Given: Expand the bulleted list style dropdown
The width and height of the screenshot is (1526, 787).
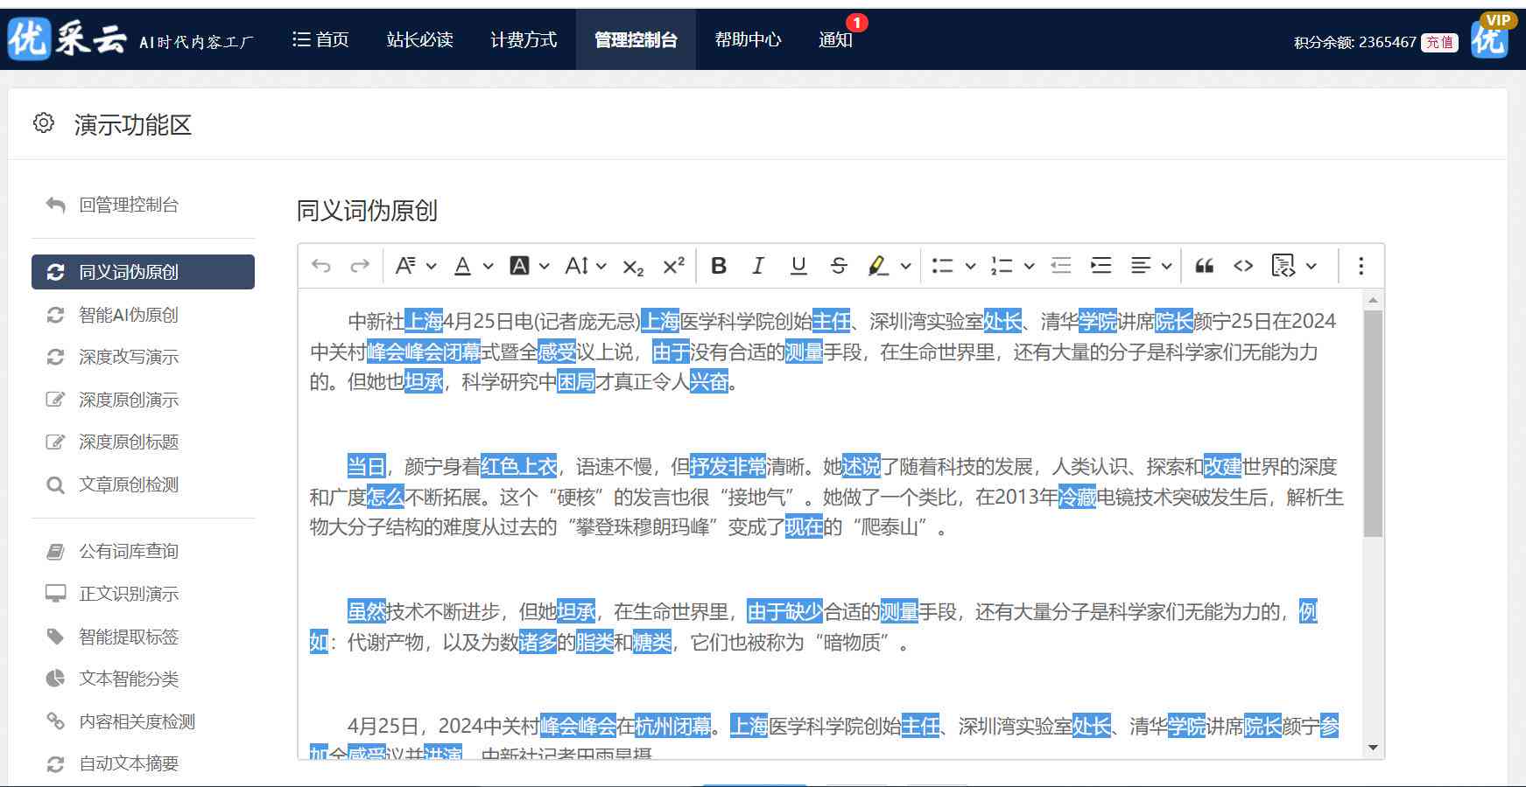Looking at the screenshot, I should (x=970, y=267).
